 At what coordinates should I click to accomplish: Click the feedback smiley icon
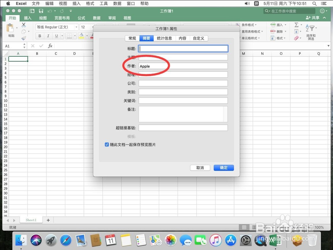coord(322,11)
